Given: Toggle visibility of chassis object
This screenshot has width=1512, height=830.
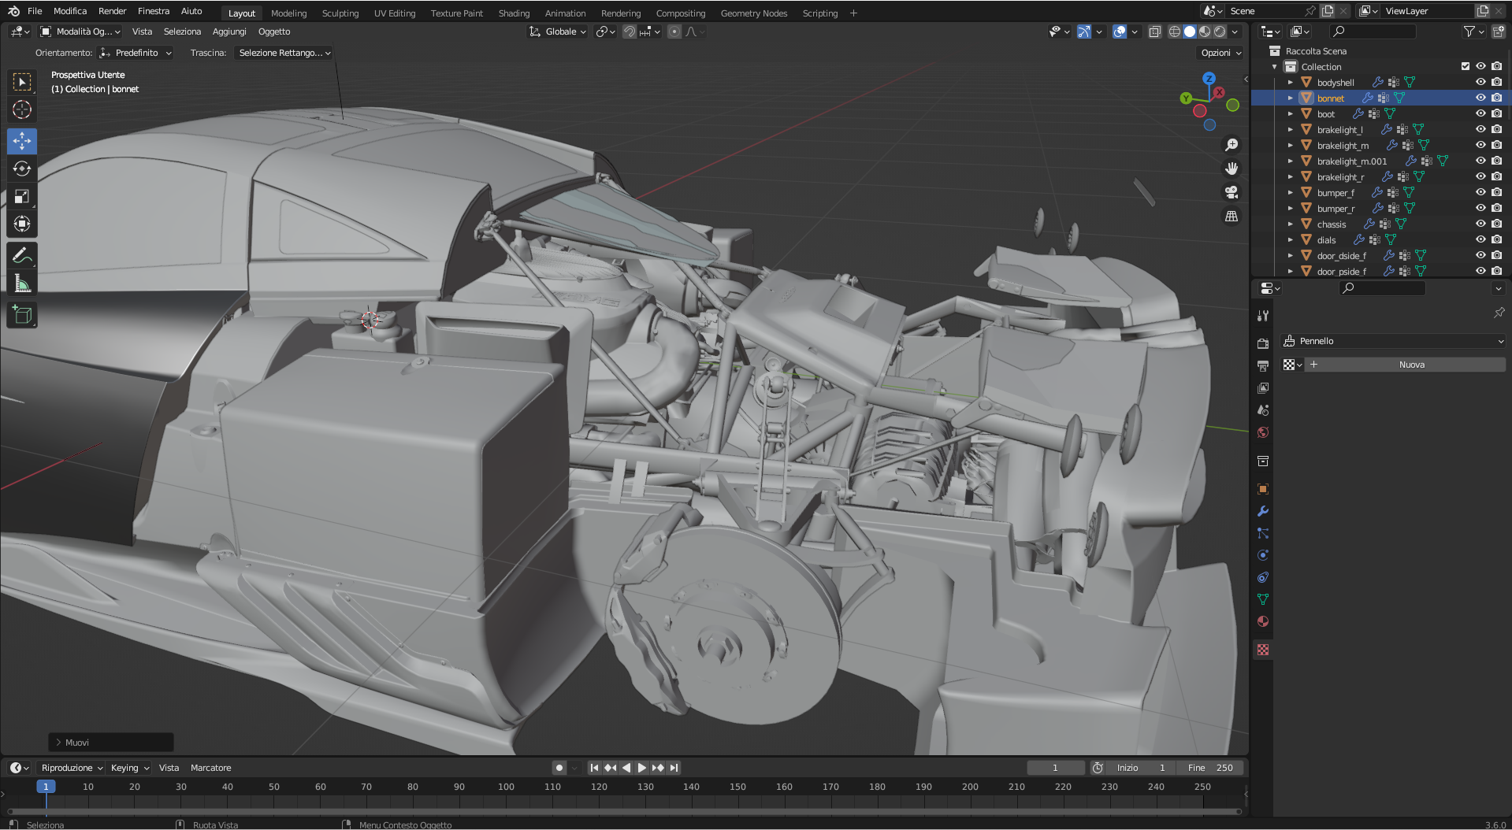Looking at the screenshot, I should pyautogui.click(x=1480, y=224).
